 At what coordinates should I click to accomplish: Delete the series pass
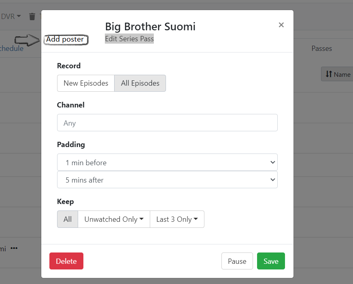[66, 261]
